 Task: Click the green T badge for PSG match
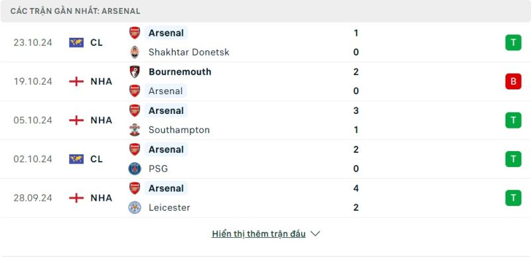click(513, 159)
